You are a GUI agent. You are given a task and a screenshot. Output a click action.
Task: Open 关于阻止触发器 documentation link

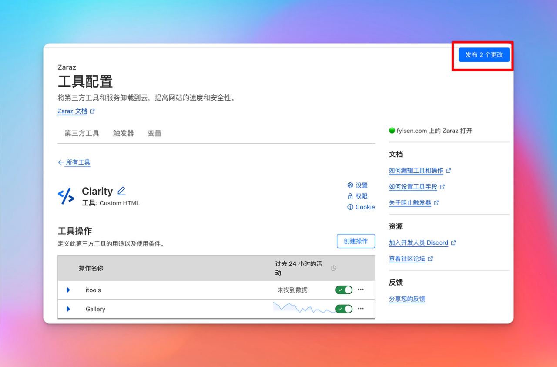click(410, 203)
